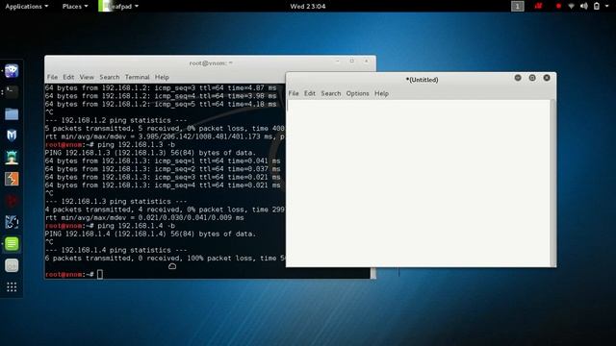Close the Leafpad Untitled window
The image size is (616, 346).
tap(547, 78)
